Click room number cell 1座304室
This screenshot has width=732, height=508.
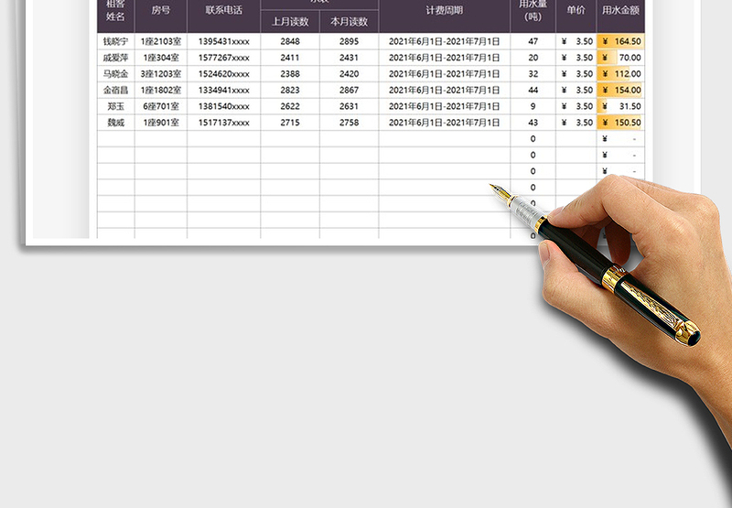click(160, 58)
